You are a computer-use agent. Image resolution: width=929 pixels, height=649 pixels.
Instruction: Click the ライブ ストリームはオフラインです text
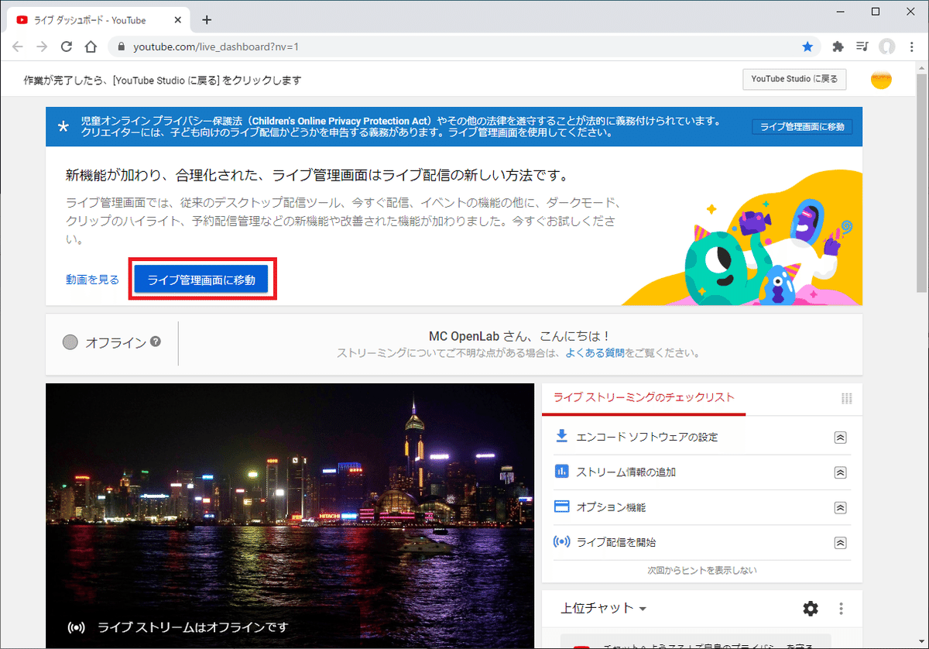(193, 627)
